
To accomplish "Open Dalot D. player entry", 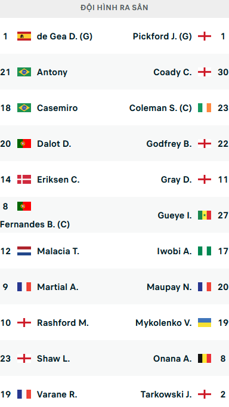I will pos(54,144).
